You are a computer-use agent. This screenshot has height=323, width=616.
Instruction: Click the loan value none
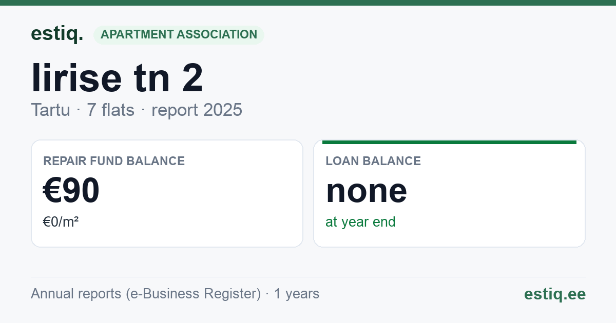tap(367, 191)
